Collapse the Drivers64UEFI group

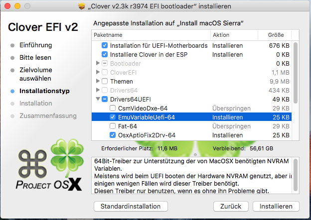pyautogui.click(x=98, y=99)
